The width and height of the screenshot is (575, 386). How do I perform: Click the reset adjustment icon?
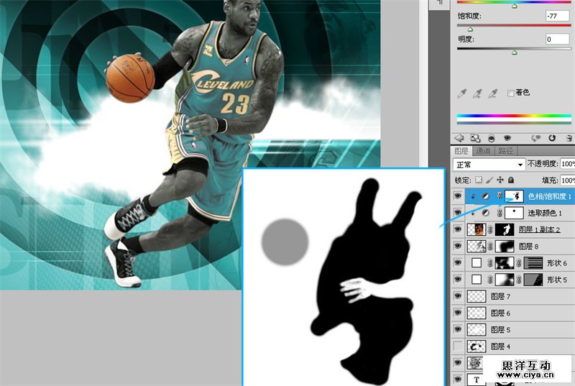click(x=552, y=137)
